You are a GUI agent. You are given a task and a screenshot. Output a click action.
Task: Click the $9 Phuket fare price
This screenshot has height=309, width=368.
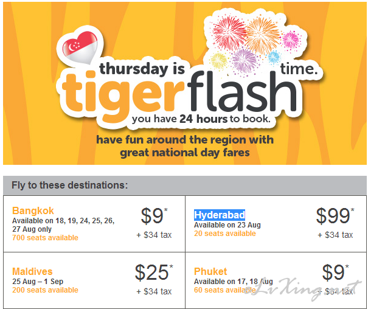[335, 272]
